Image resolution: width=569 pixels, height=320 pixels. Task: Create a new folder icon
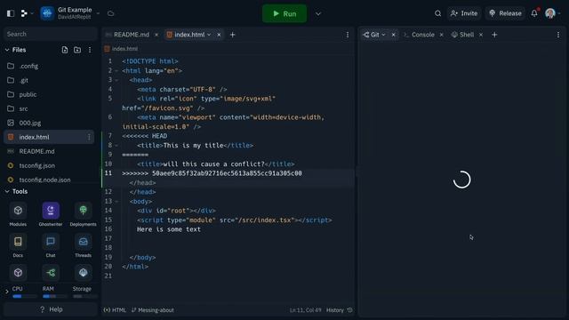click(x=77, y=50)
